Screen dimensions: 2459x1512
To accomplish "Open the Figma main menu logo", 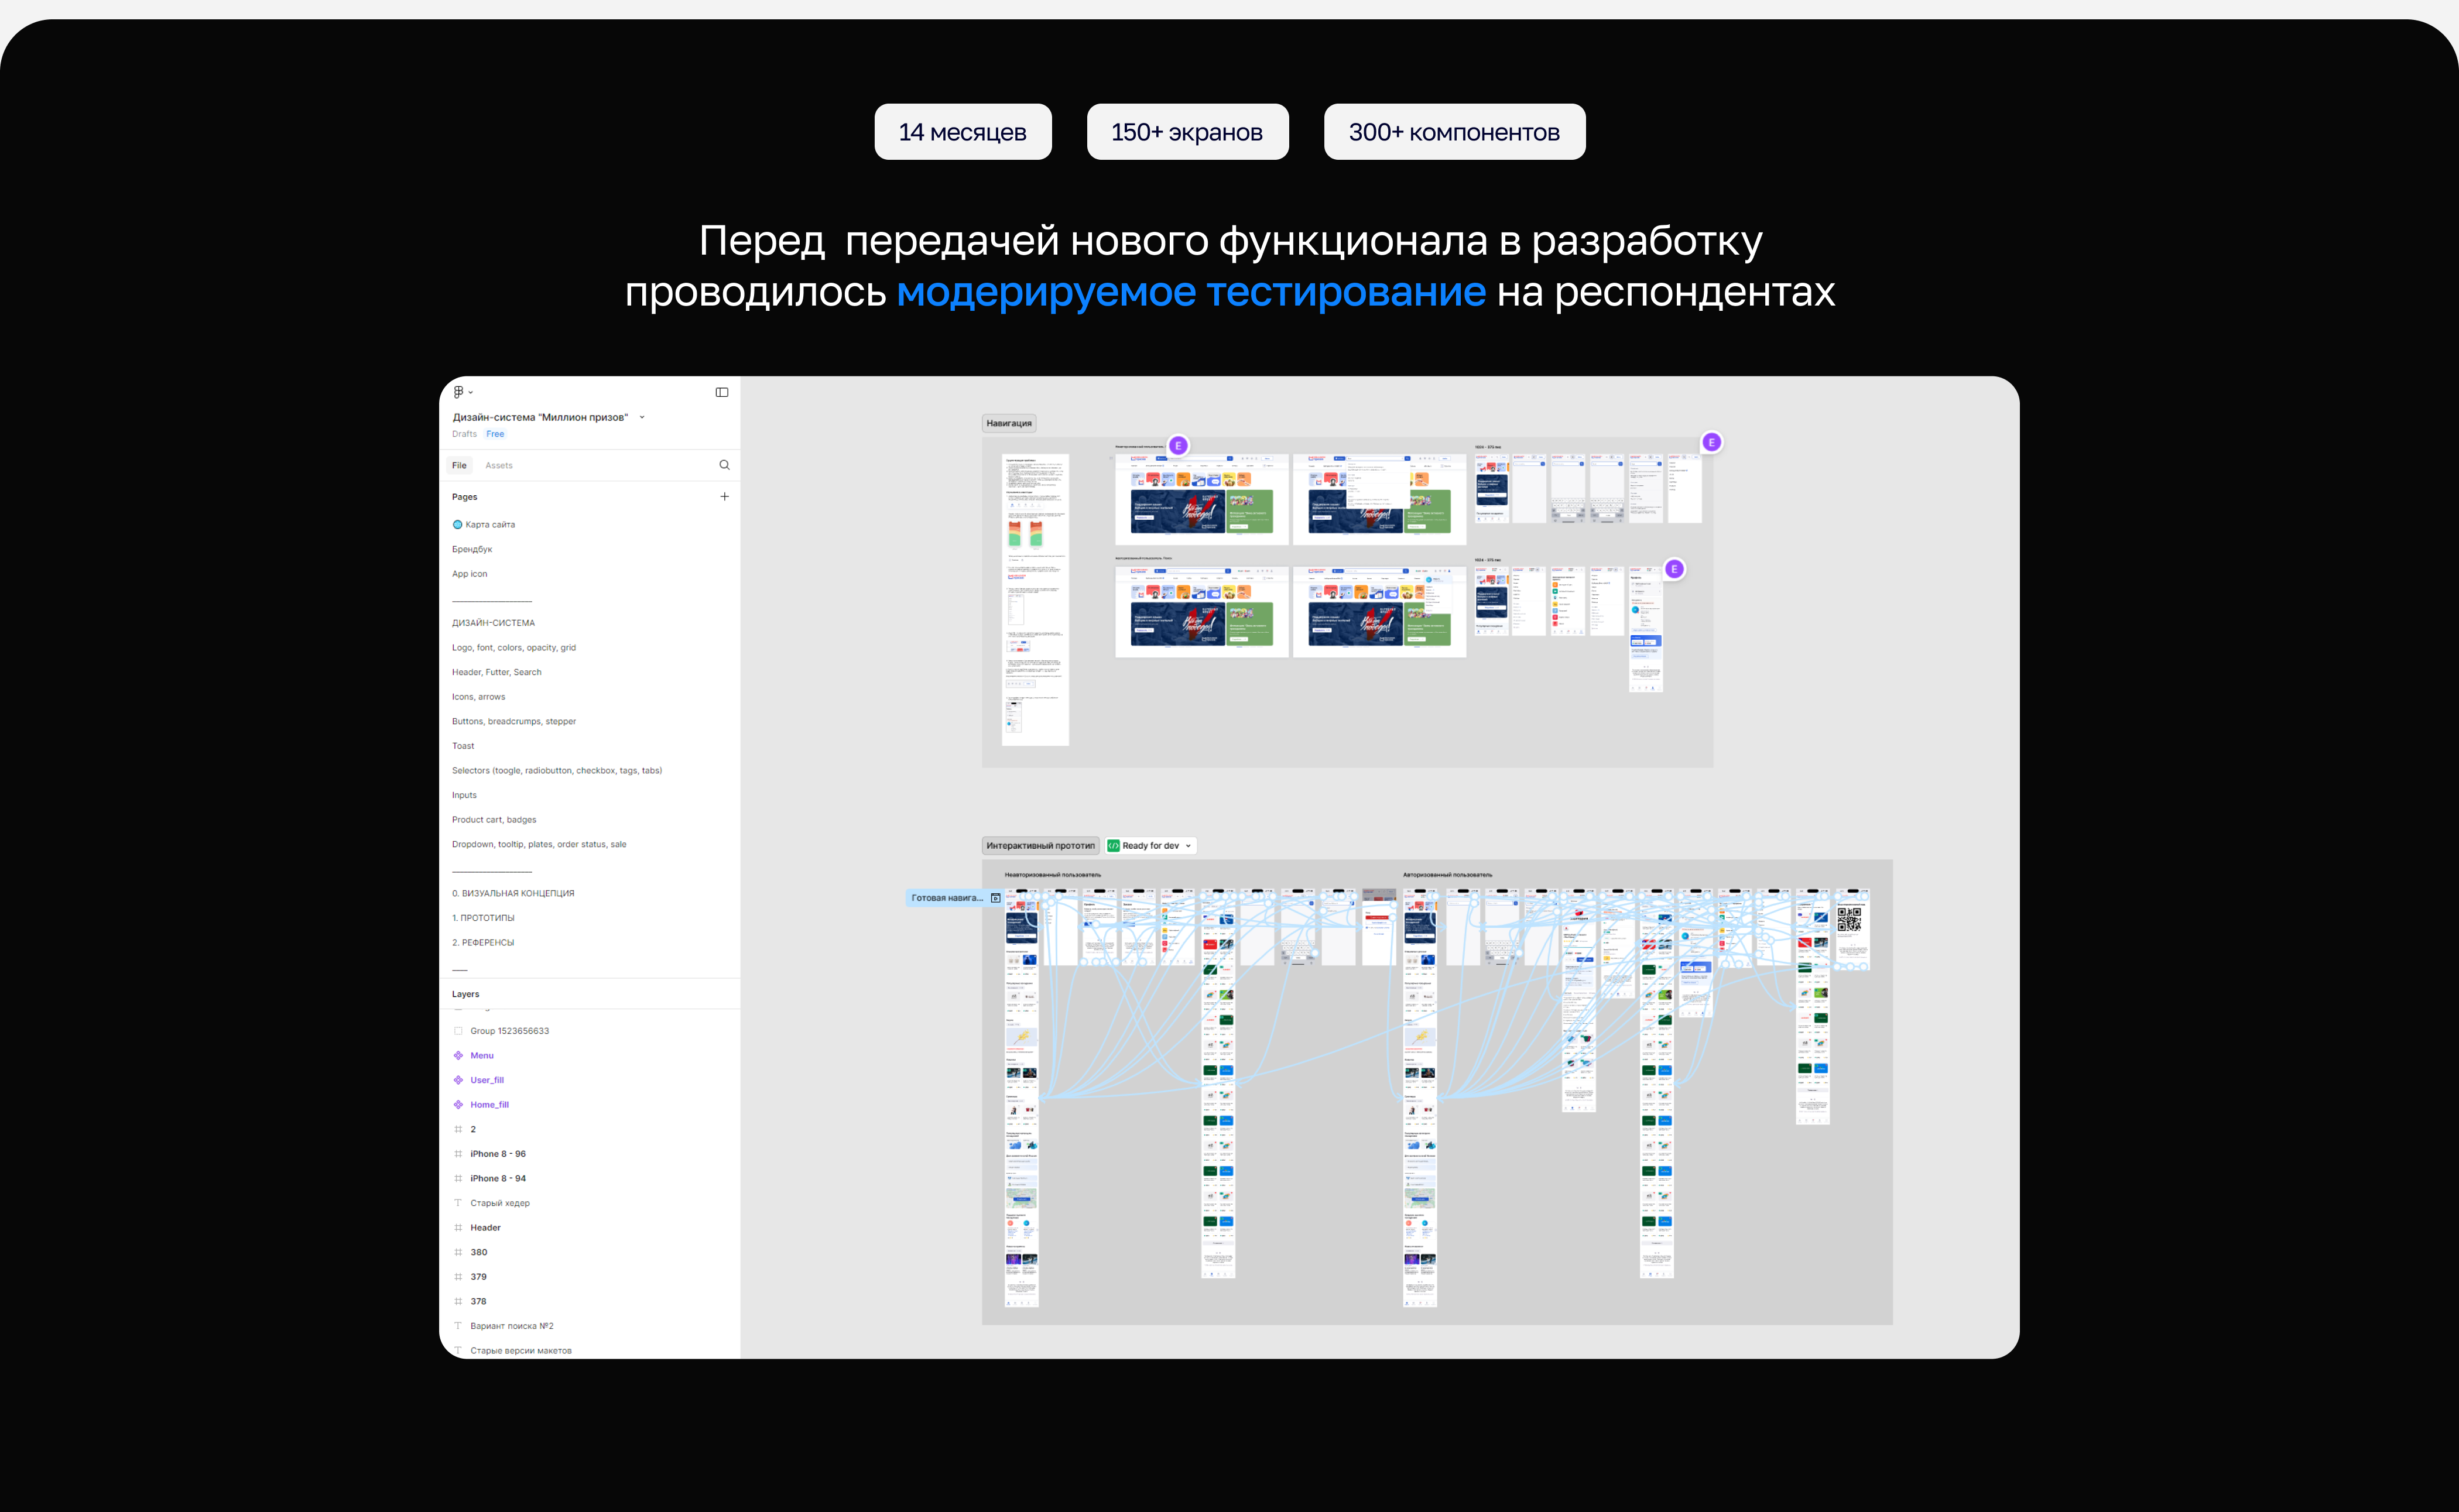I will pyautogui.click(x=459, y=392).
